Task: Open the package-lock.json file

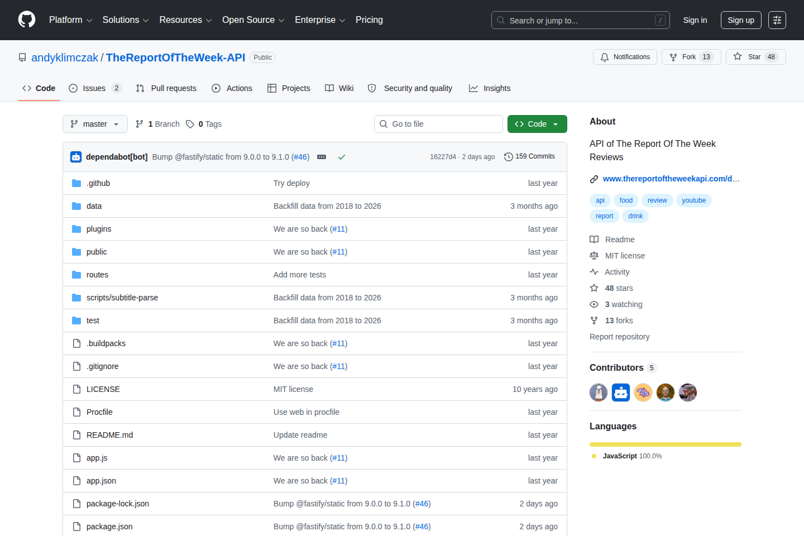Action: coord(118,503)
